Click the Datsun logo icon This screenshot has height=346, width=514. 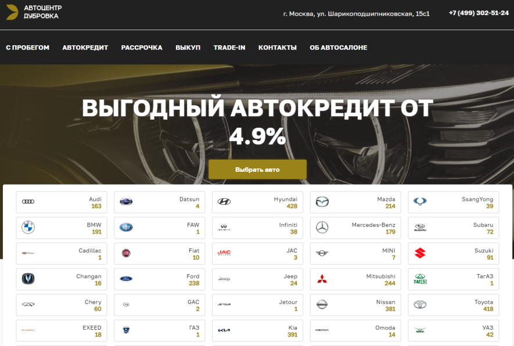click(126, 201)
